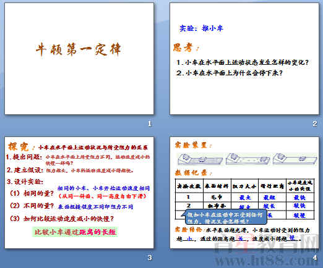Select slide 4 with the data table
323x268 pixels.
244,193
